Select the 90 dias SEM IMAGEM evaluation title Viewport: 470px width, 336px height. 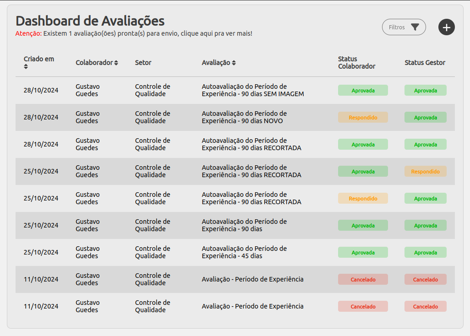tap(252, 90)
